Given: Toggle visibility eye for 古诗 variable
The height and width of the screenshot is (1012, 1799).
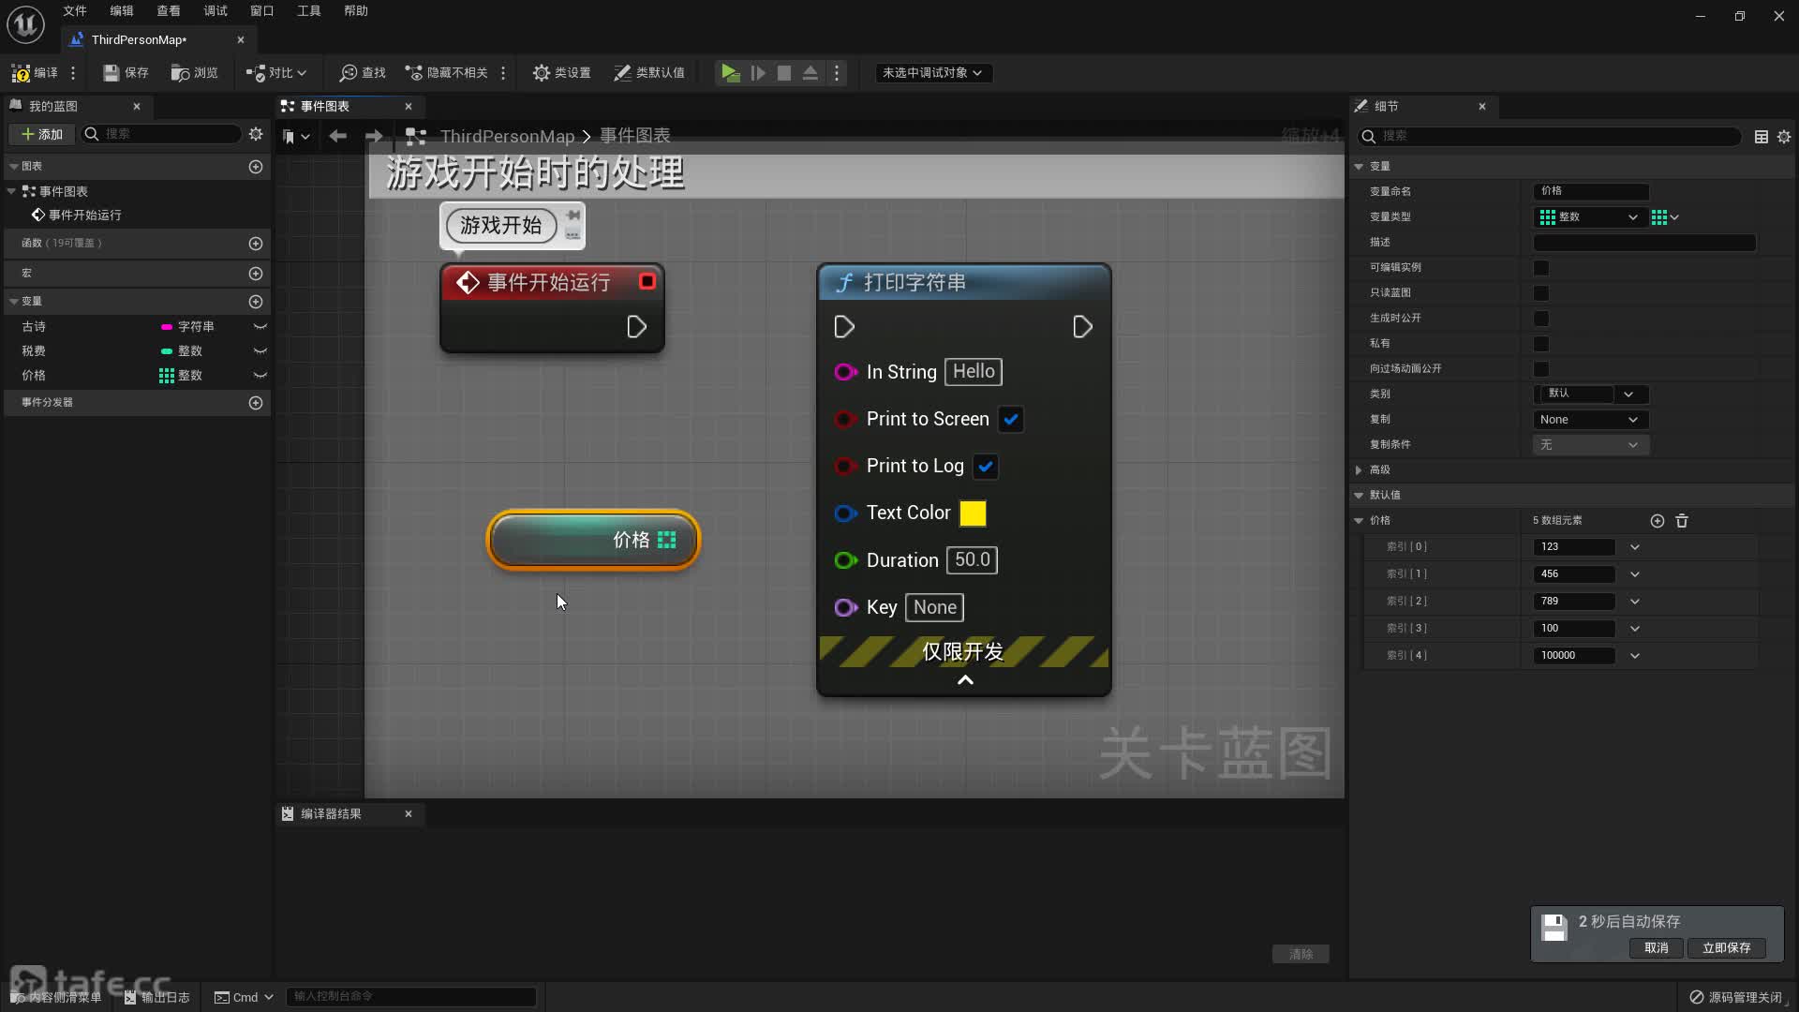Looking at the screenshot, I should pyautogui.click(x=260, y=326).
